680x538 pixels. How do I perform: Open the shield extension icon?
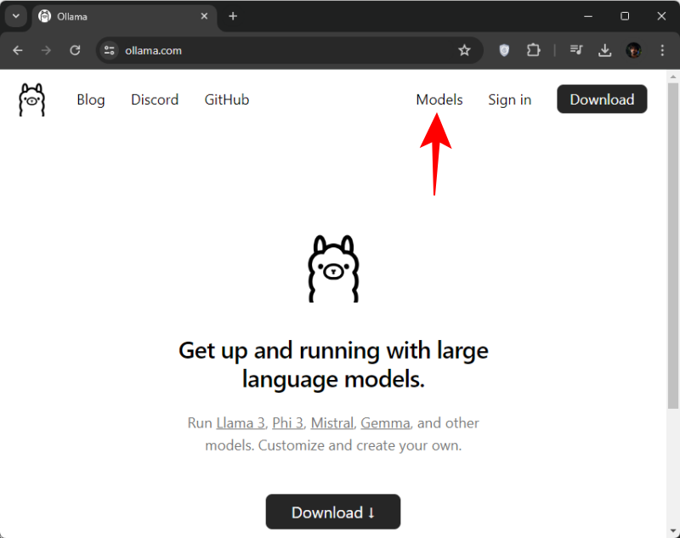click(x=504, y=50)
